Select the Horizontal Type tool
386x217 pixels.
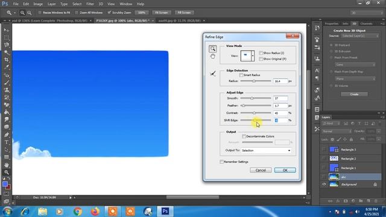(x=7, y=142)
